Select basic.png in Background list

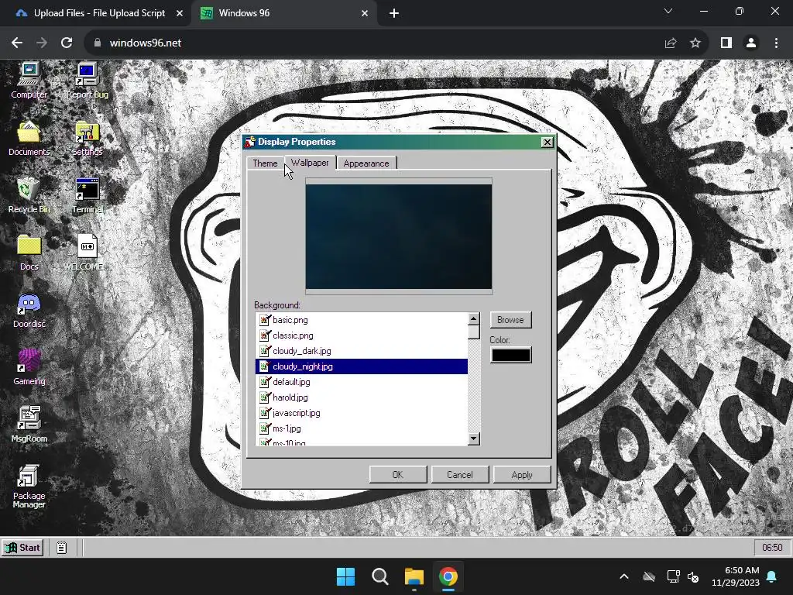(362, 320)
